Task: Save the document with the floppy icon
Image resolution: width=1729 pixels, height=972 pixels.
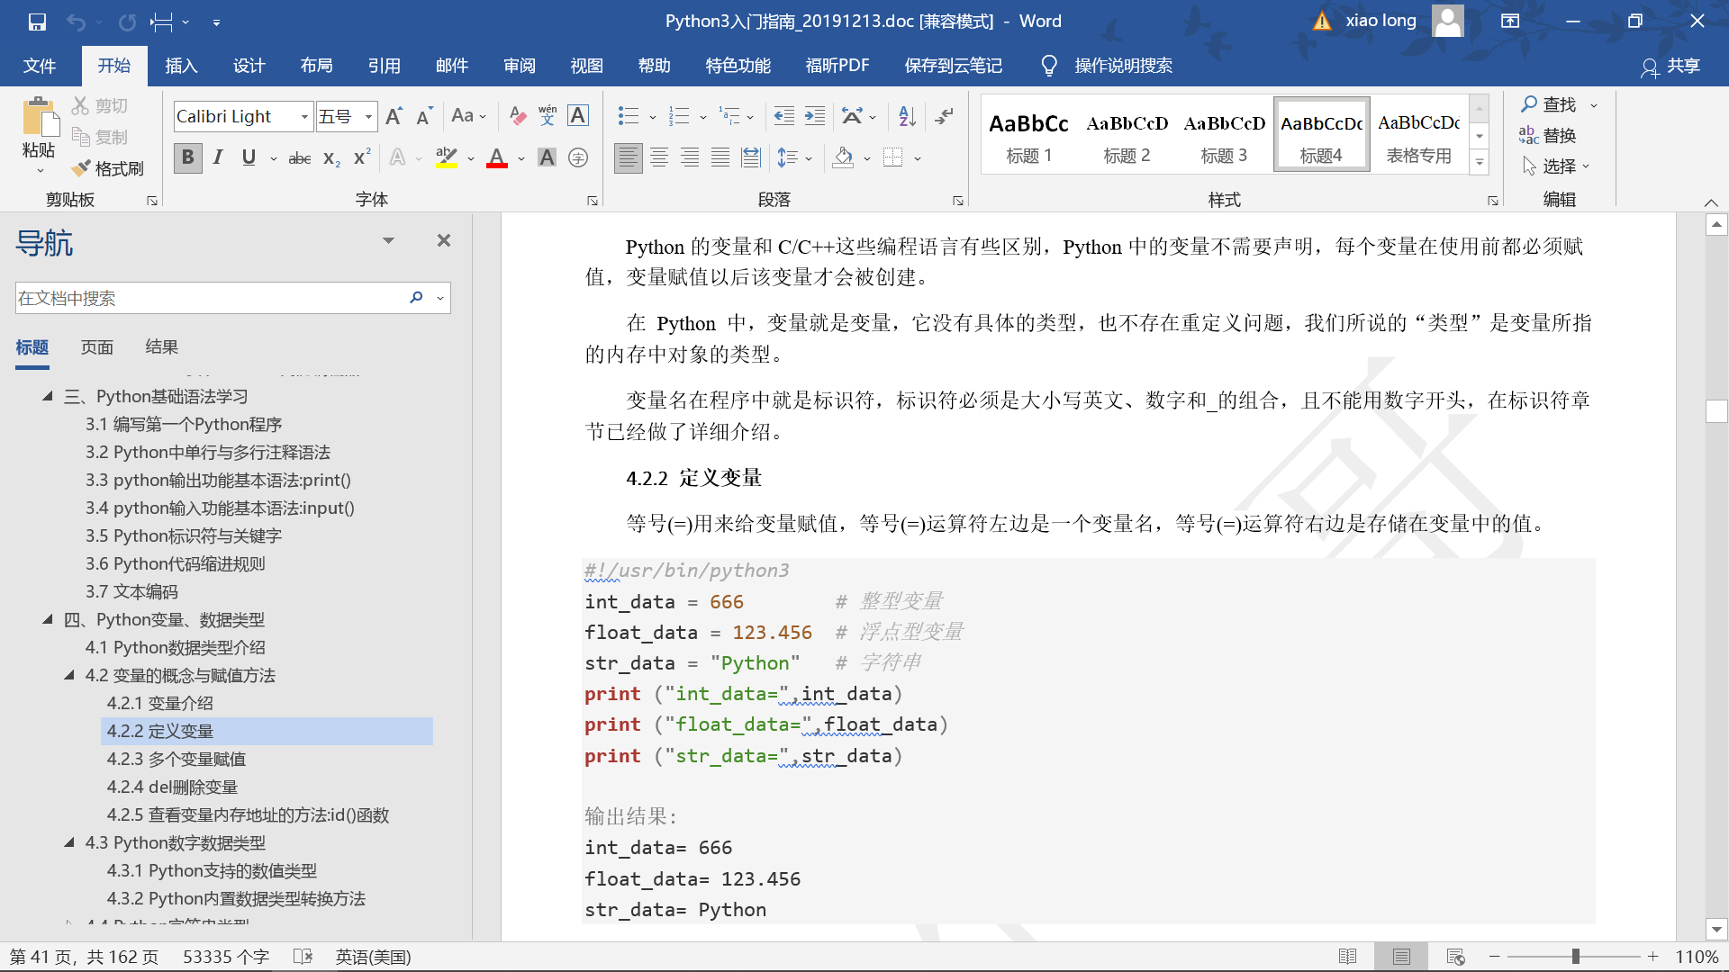Action: 37,21
